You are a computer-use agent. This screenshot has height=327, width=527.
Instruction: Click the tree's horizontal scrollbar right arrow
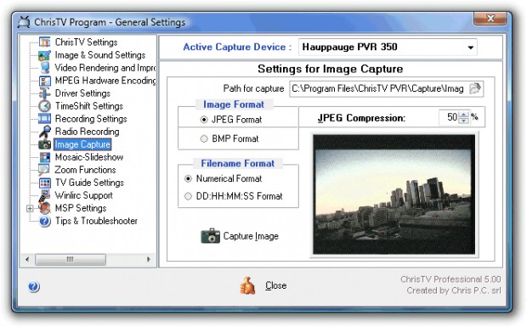tap(149, 259)
